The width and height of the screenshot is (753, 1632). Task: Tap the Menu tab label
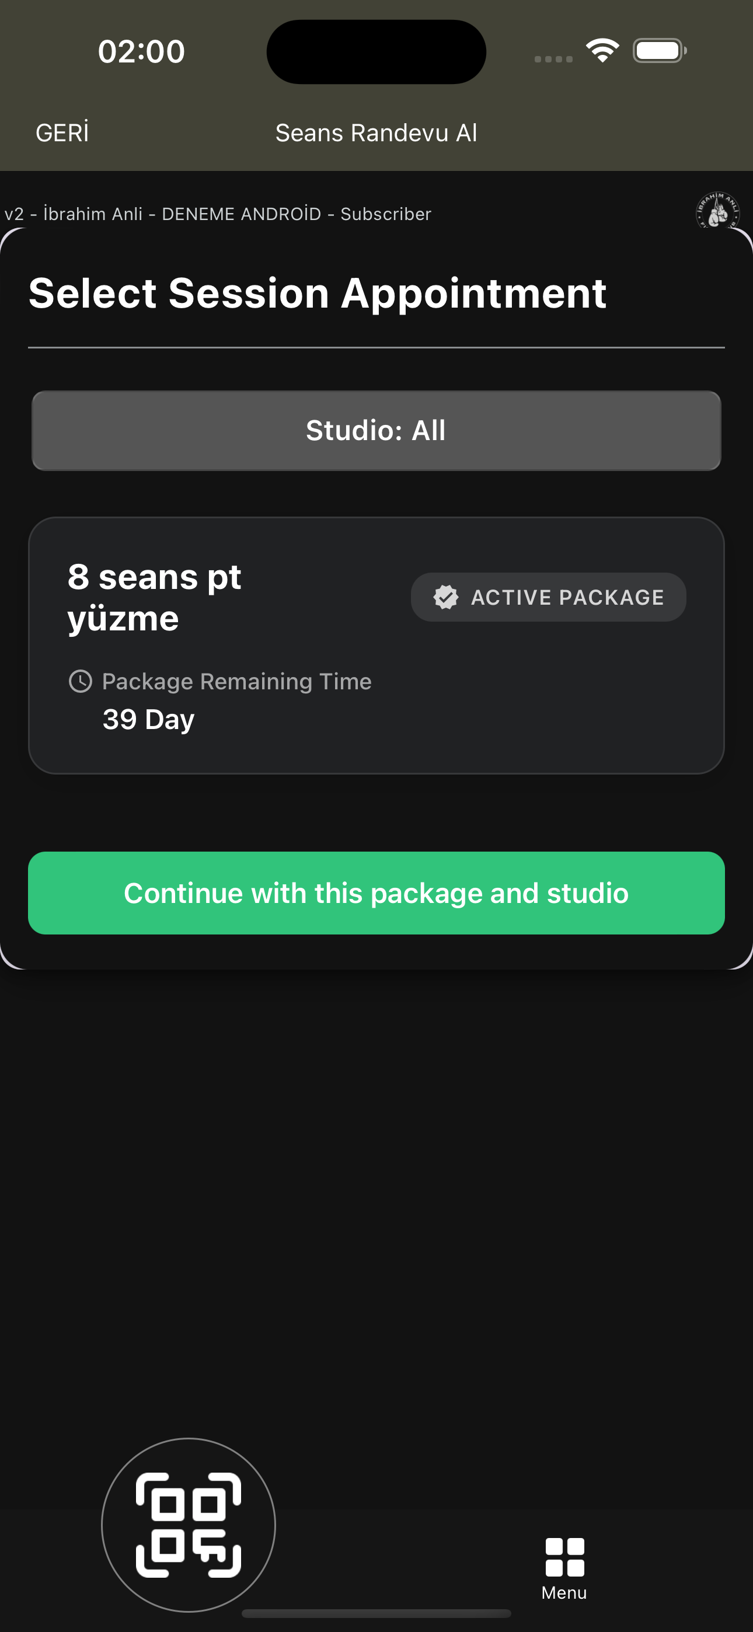click(564, 1592)
